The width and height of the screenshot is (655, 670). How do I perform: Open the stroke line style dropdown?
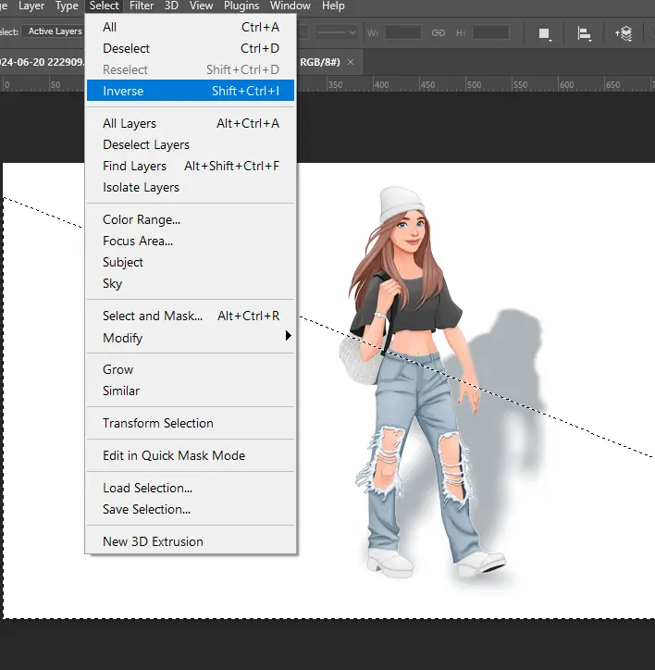coord(336,32)
